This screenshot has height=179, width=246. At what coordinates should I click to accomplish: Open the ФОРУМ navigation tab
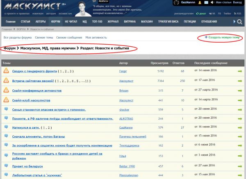pos(56,21)
